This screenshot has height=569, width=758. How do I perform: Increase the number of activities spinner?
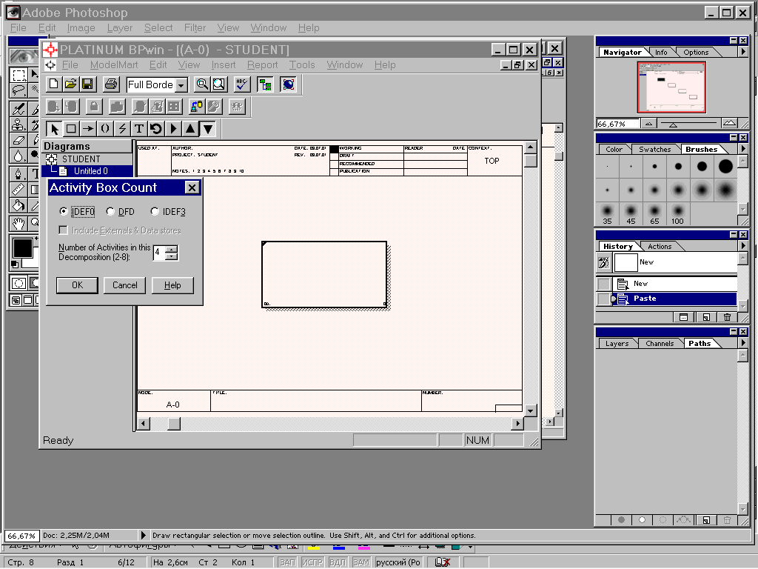[x=172, y=249]
